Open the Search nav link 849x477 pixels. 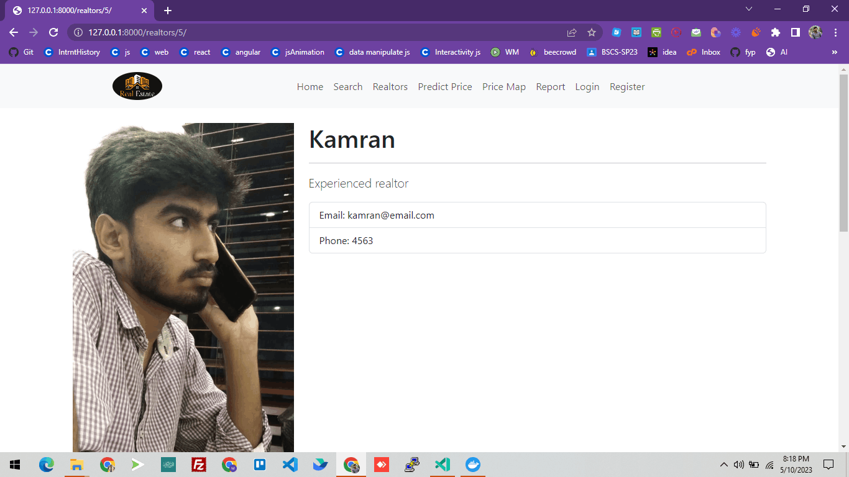[x=348, y=87]
